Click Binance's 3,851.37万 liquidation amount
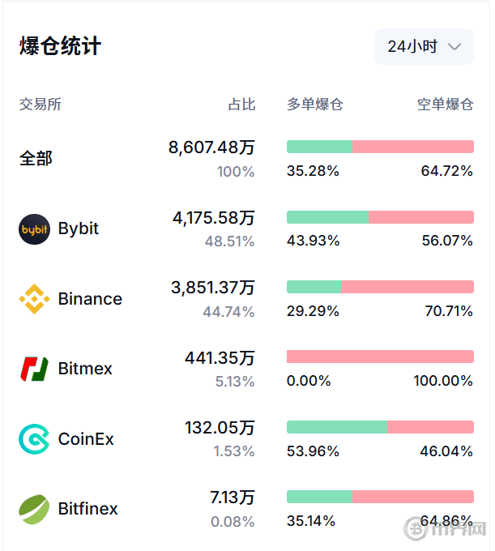This screenshot has height=551, width=495. pyautogui.click(x=213, y=288)
